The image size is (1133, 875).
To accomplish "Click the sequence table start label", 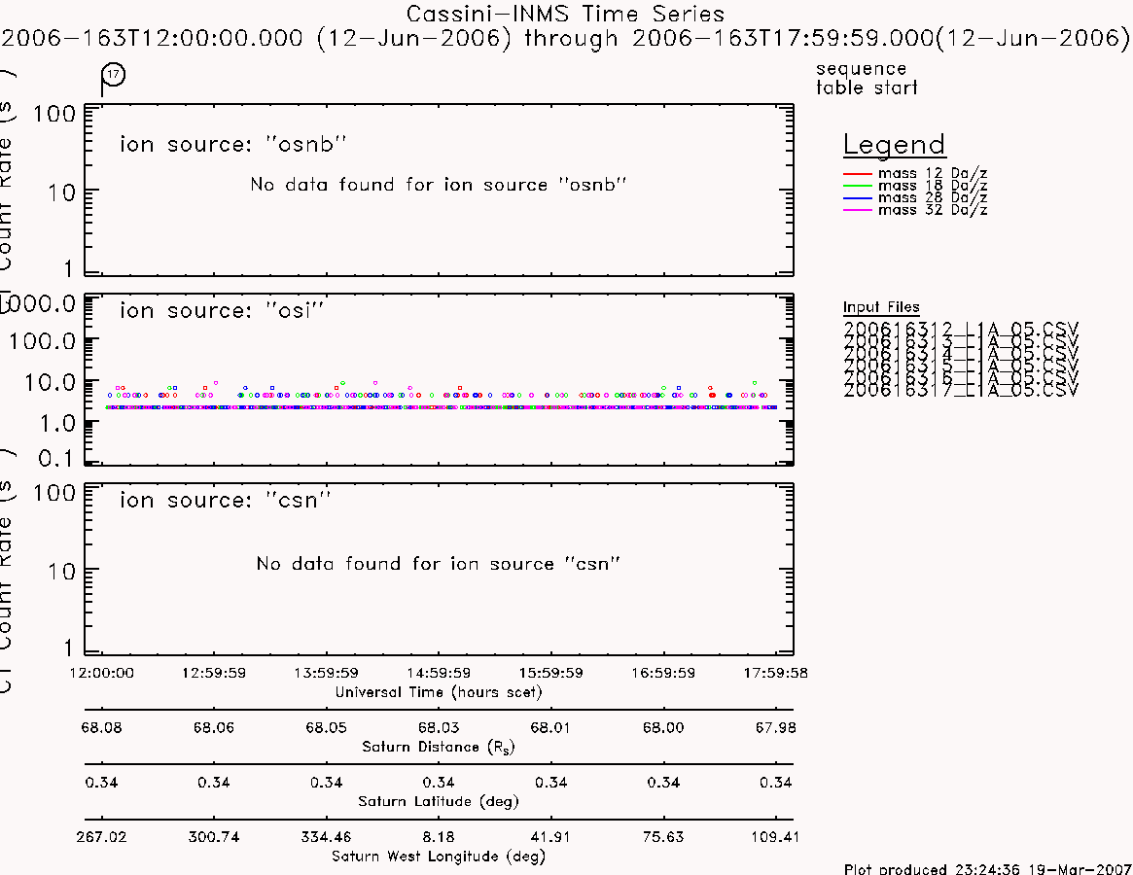I will pyautogui.click(x=867, y=78).
